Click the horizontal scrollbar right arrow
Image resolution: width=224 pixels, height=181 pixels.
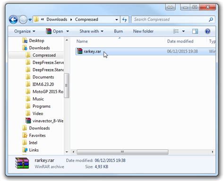tap(213, 152)
